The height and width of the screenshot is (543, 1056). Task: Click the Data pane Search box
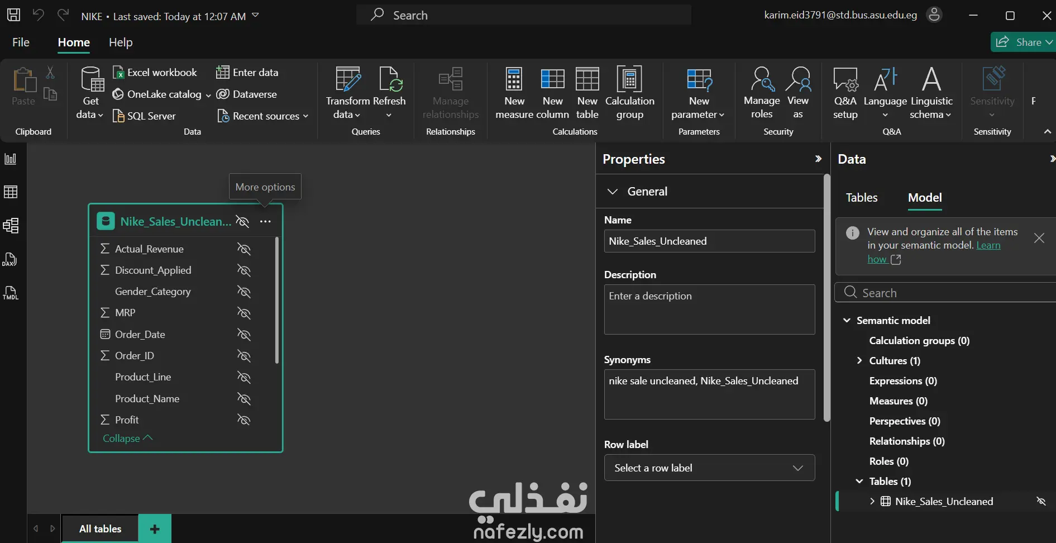(x=945, y=293)
